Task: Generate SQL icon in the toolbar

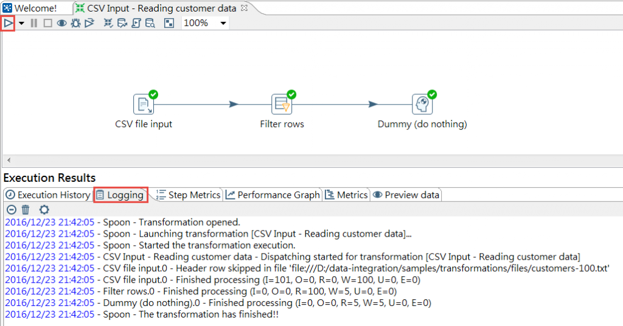Action: [136, 24]
